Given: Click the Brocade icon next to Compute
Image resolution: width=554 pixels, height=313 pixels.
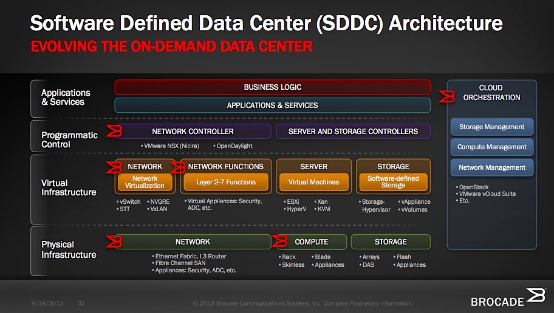Looking at the screenshot, I should click(280, 242).
